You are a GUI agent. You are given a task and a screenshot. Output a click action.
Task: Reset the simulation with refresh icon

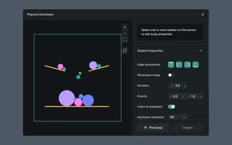(125, 51)
